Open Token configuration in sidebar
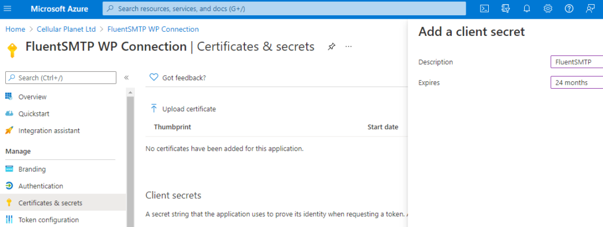 coord(48,220)
